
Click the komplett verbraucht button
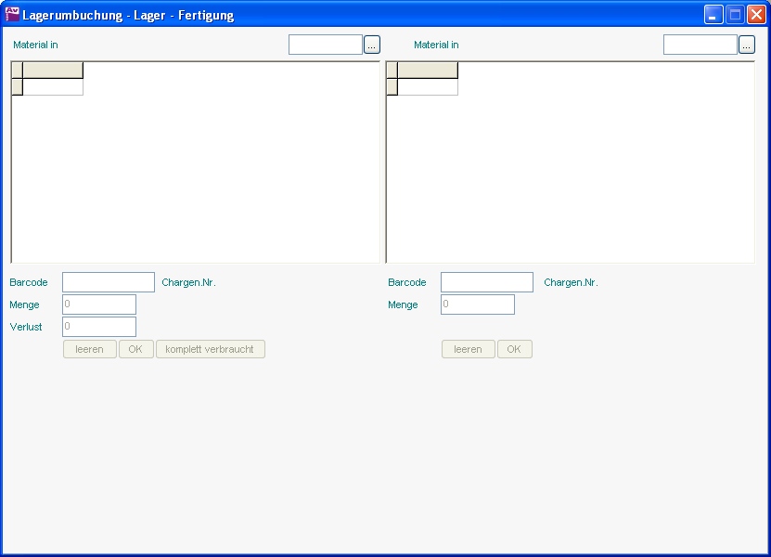pos(210,349)
